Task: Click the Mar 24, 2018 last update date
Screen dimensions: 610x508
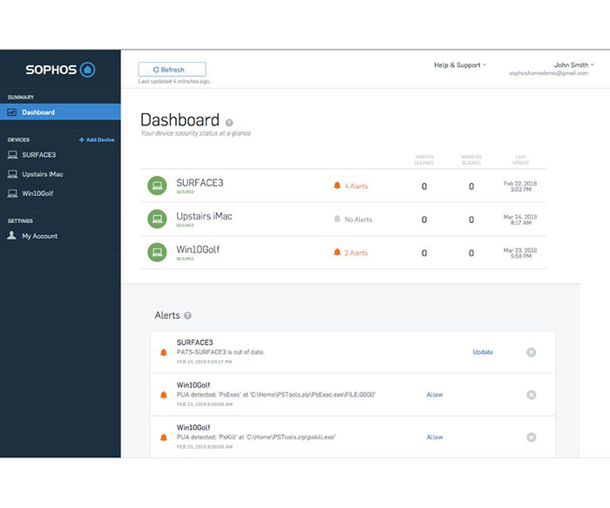Action: pyautogui.click(x=520, y=220)
